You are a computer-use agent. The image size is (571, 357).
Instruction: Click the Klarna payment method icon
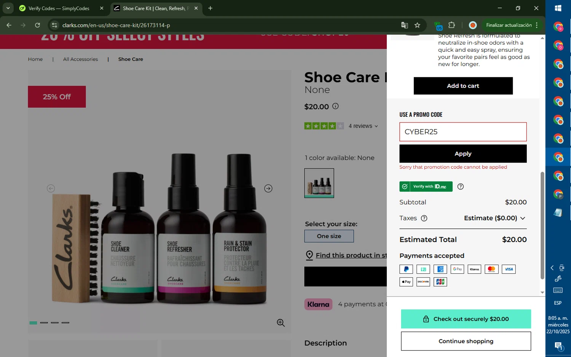474,269
